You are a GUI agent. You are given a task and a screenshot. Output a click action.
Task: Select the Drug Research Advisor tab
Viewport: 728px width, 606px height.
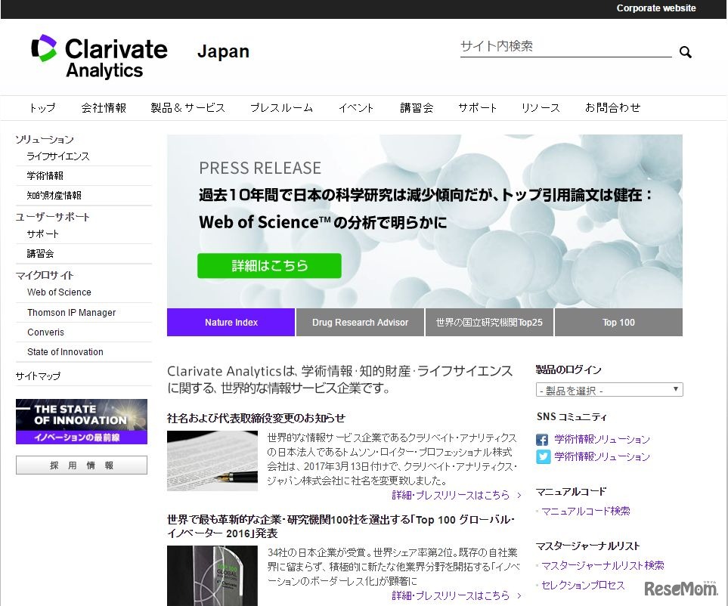[360, 322]
